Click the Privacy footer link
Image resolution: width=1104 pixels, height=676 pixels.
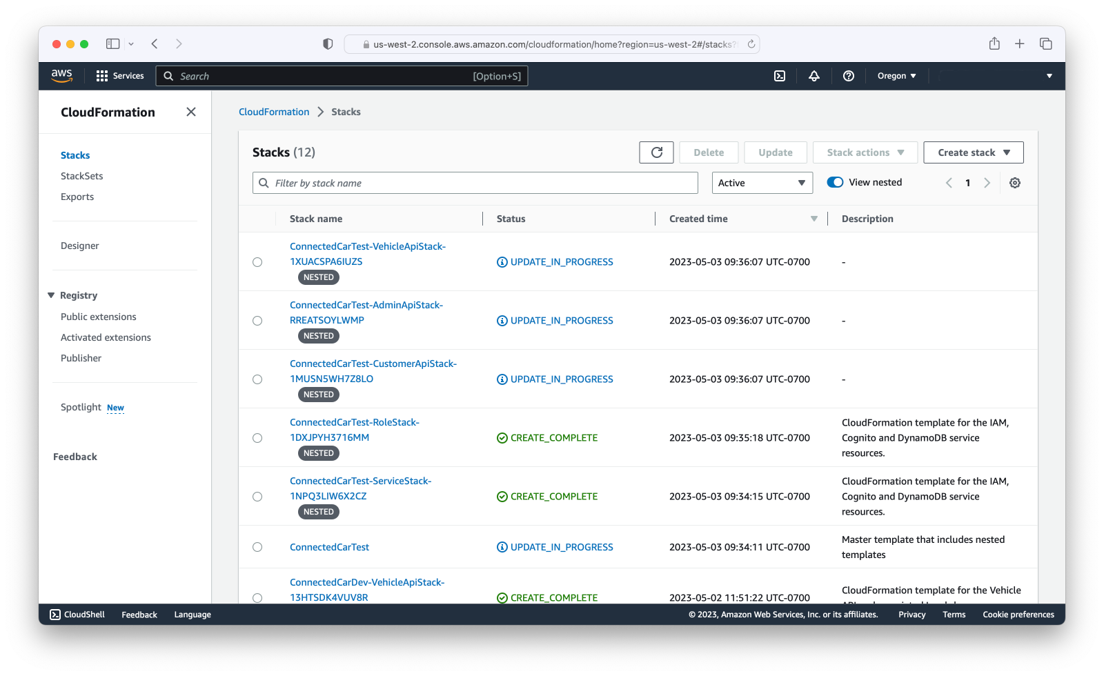[912, 615]
